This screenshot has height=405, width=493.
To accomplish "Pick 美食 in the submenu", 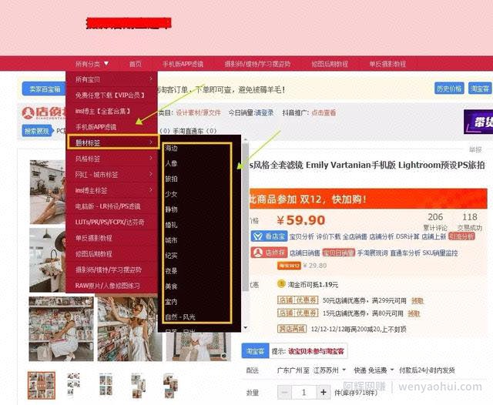I will pyautogui.click(x=171, y=286).
